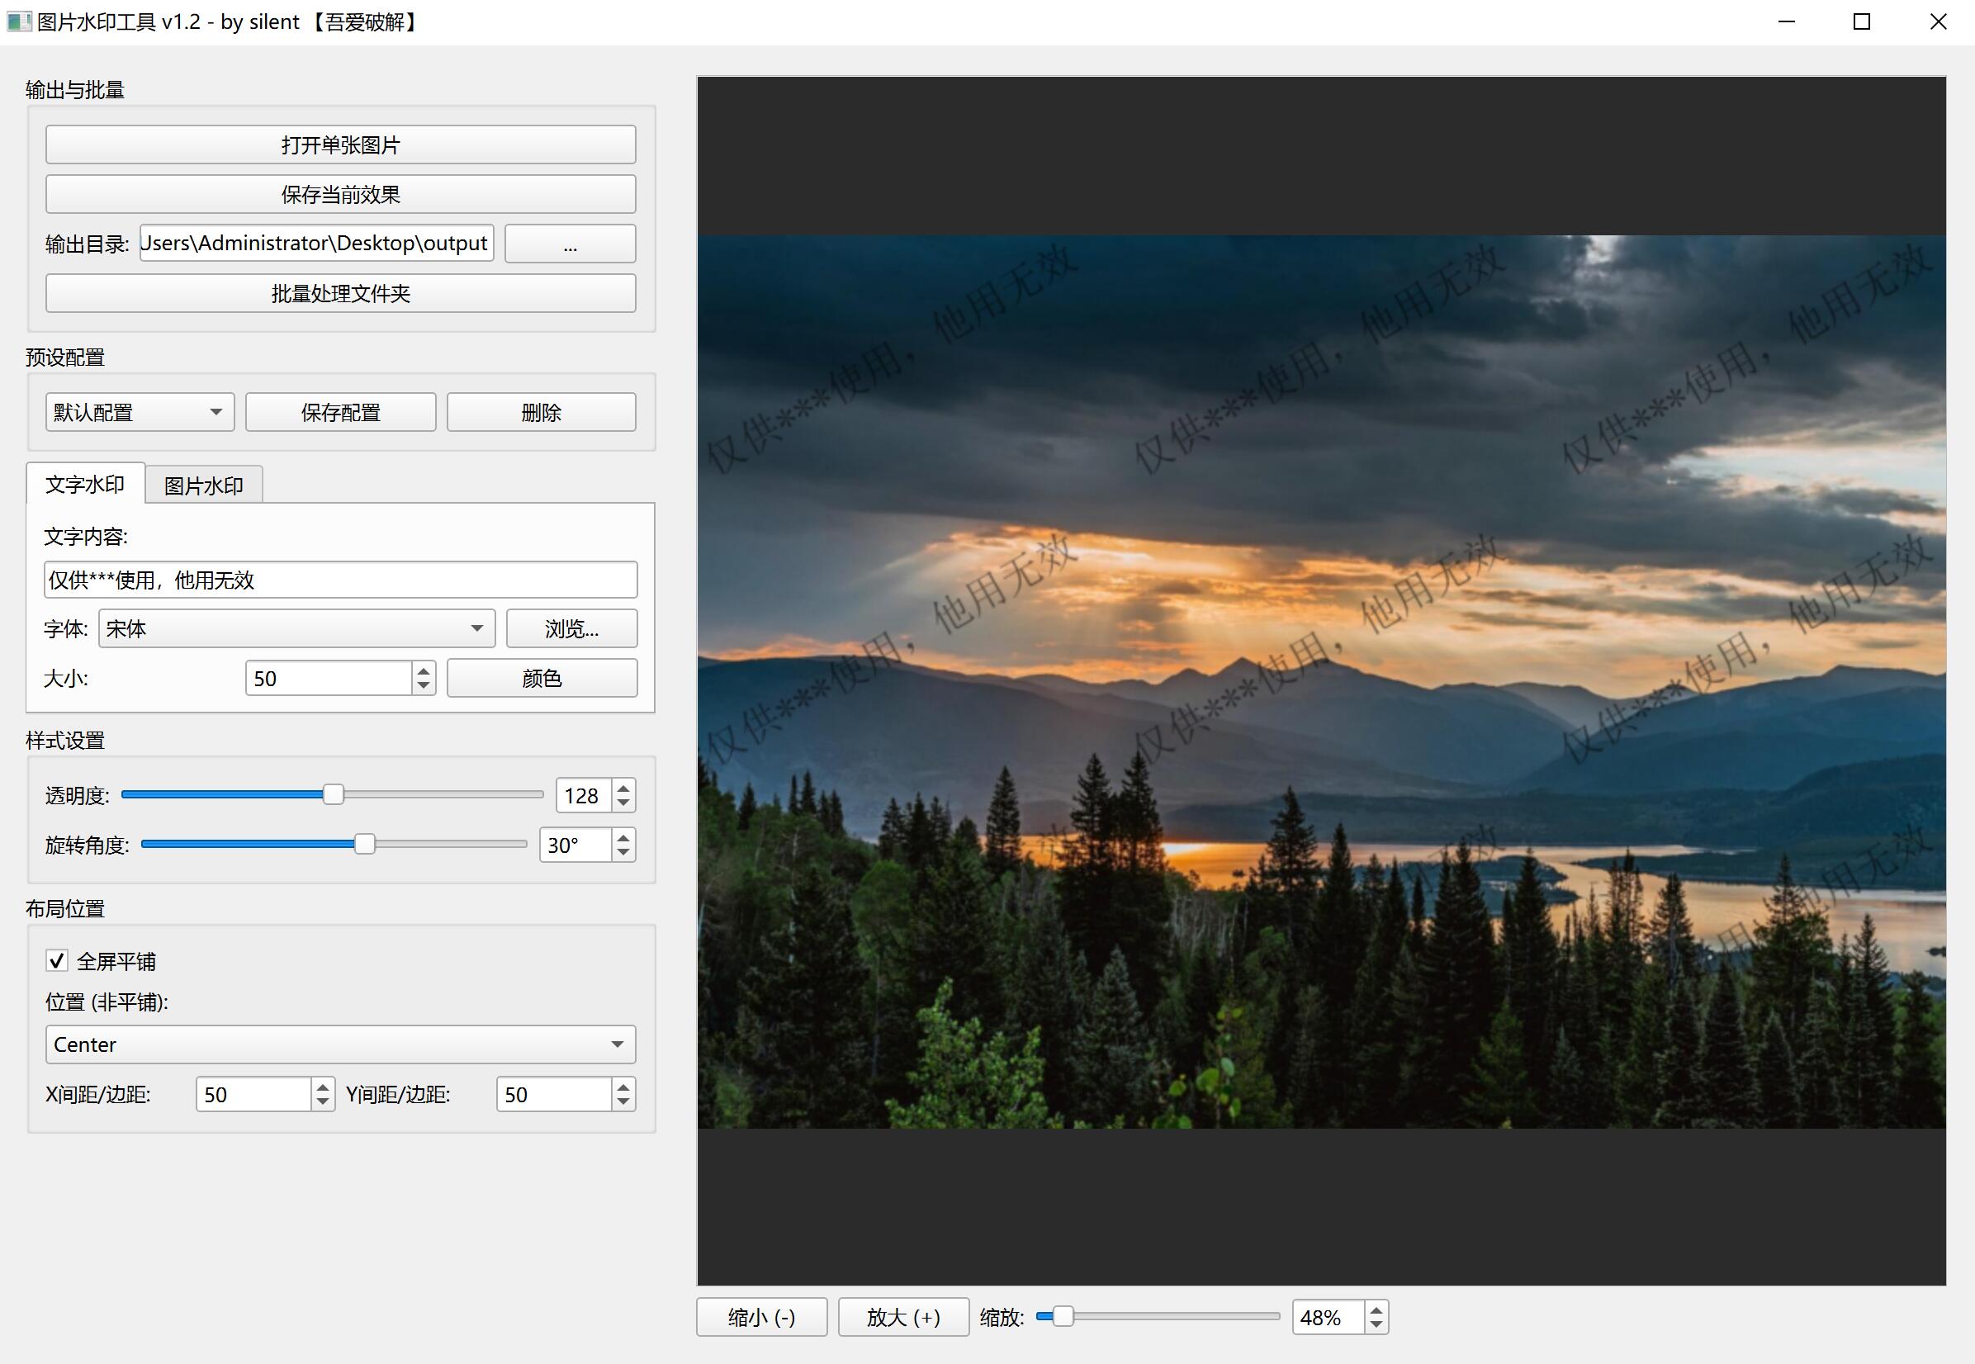The image size is (1975, 1364).
Task: Click the 保存配置 button
Action: point(340,412)
